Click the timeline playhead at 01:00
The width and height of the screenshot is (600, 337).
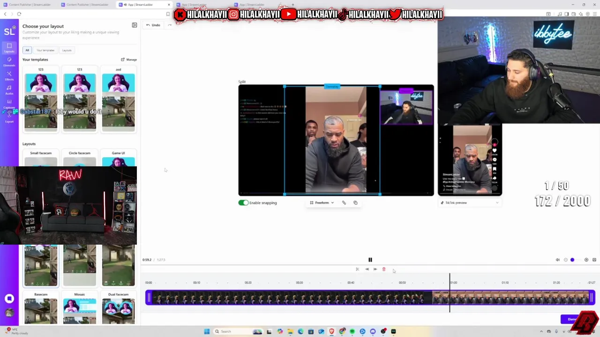click(450, 293)
